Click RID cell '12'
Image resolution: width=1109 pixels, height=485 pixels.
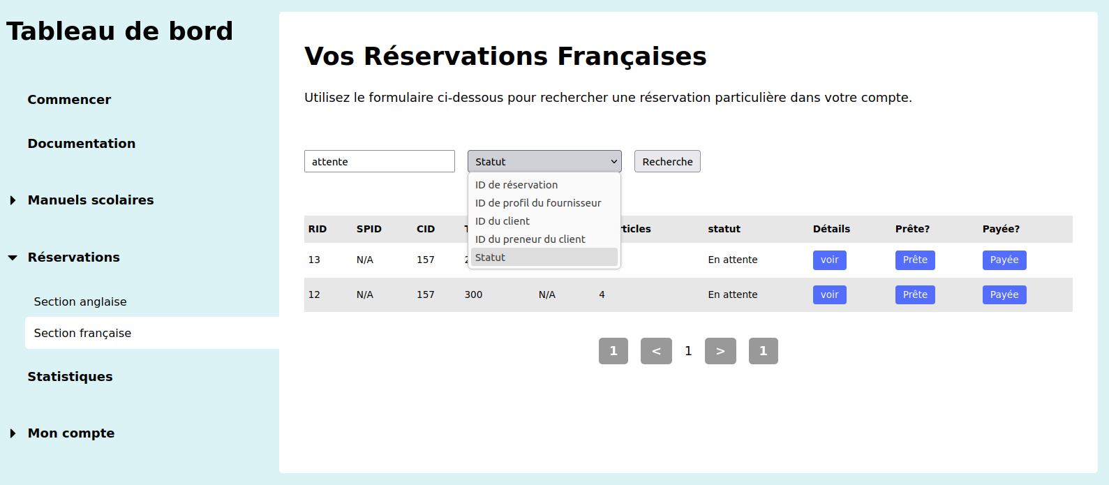[x=314, y=294]
